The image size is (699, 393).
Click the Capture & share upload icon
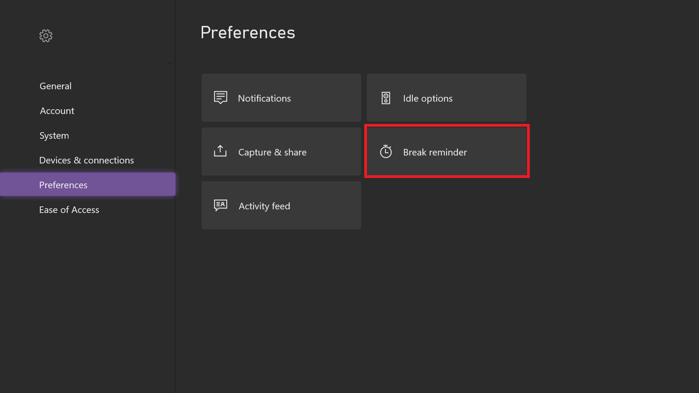pos(220,151)
